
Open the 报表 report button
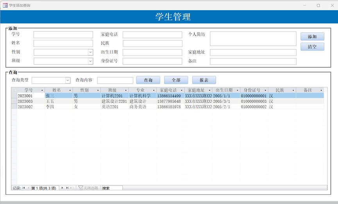(x=204, y=80)
